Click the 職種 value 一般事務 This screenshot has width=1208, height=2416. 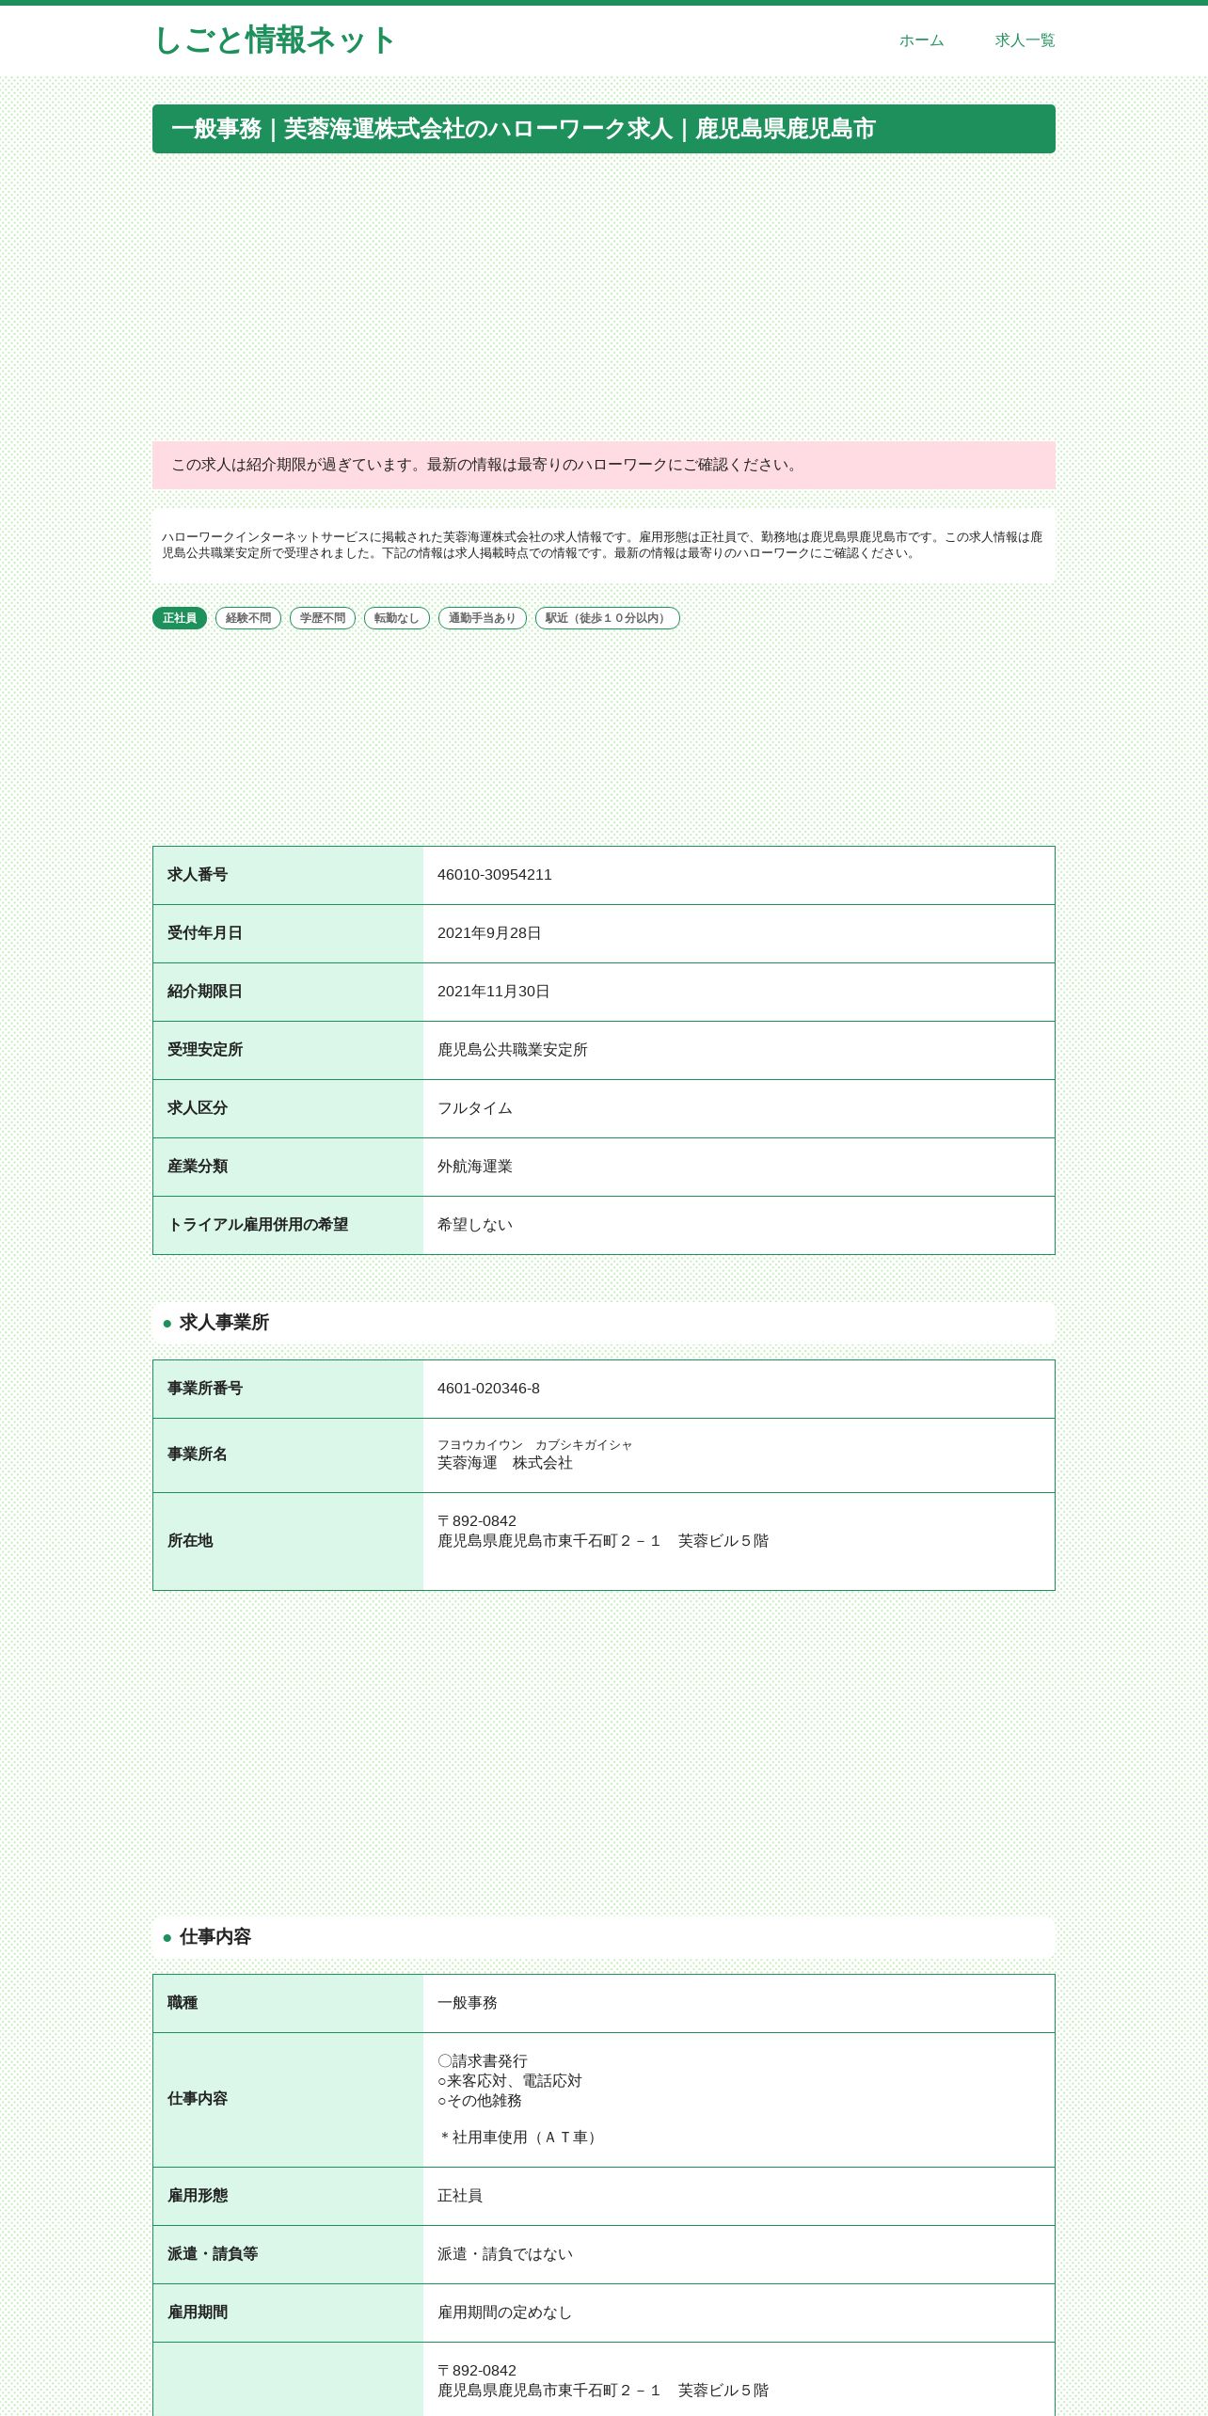coord(468,2003)
